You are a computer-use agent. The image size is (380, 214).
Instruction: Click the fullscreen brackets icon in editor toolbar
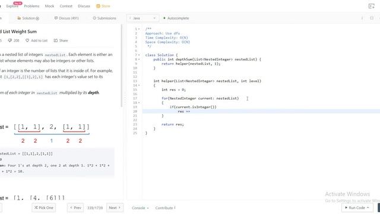click(372, 18)
